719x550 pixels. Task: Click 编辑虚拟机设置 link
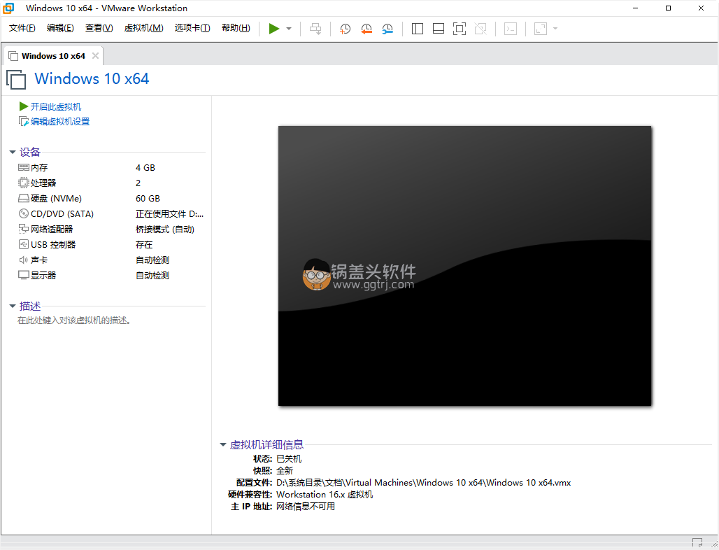coord(59,122)
